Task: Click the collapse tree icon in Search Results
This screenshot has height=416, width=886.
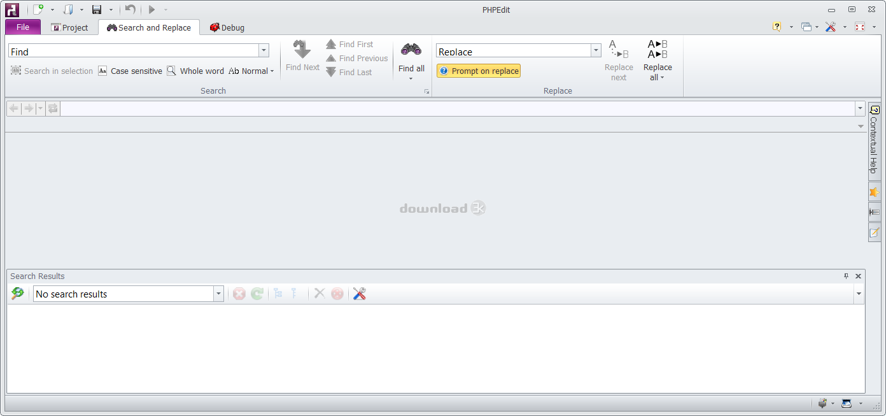Action: point(294,294)
